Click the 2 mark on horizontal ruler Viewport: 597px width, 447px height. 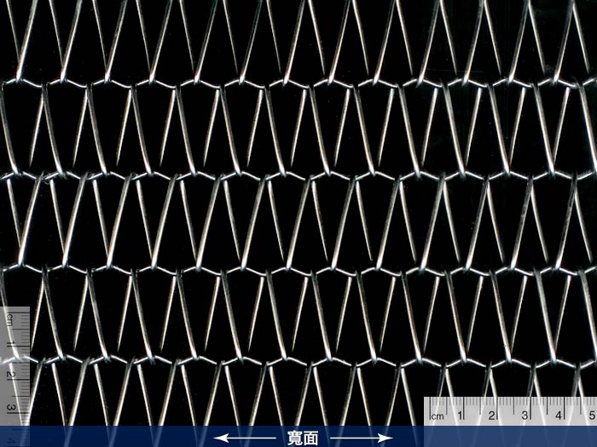click(x=494, y=416)
